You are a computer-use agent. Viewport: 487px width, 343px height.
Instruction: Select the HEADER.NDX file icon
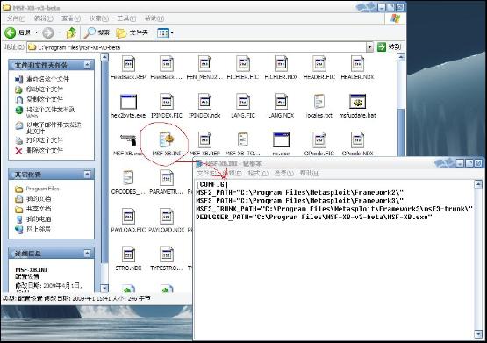(x=357, y=64)
